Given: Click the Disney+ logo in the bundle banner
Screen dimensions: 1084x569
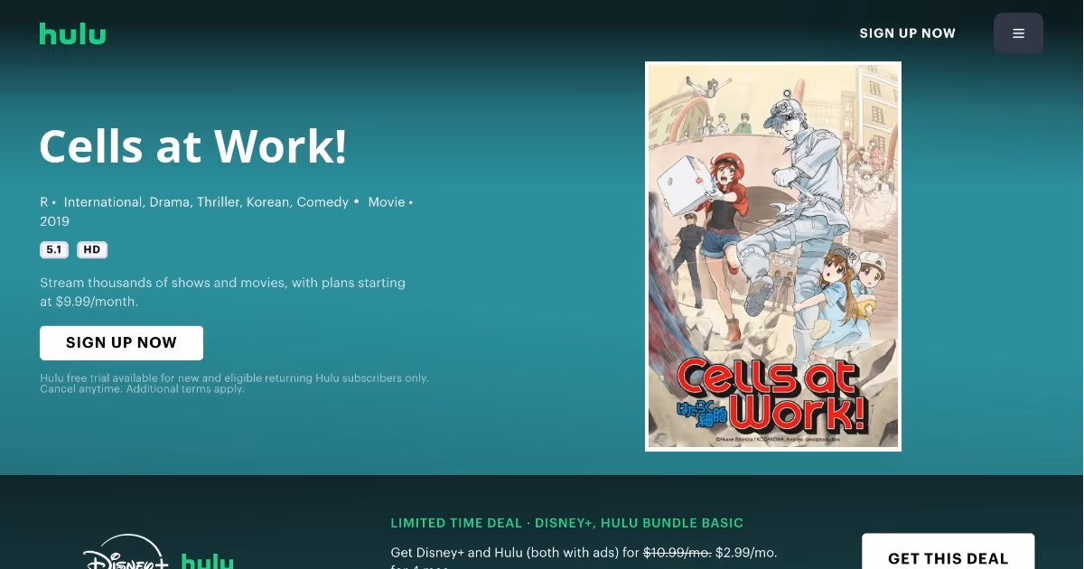Looking at the screenshot, I should [x=126, y=553].
